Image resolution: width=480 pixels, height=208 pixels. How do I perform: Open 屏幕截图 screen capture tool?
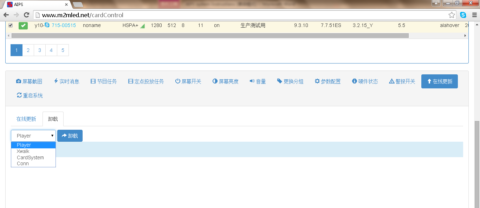pyautogui.click(x=29, y=81)
